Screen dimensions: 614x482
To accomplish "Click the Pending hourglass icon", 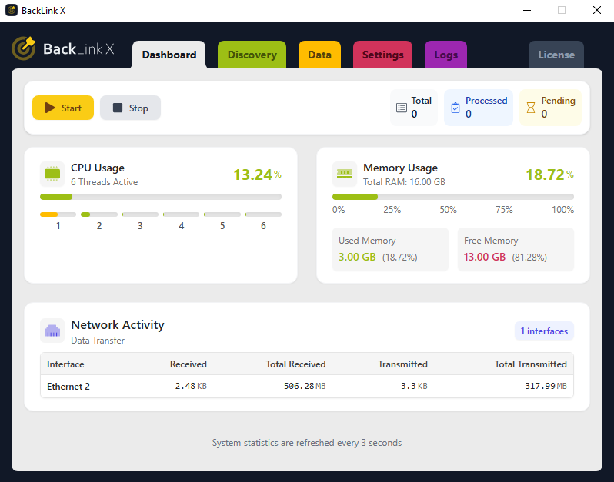I will [x=531, y=108].
